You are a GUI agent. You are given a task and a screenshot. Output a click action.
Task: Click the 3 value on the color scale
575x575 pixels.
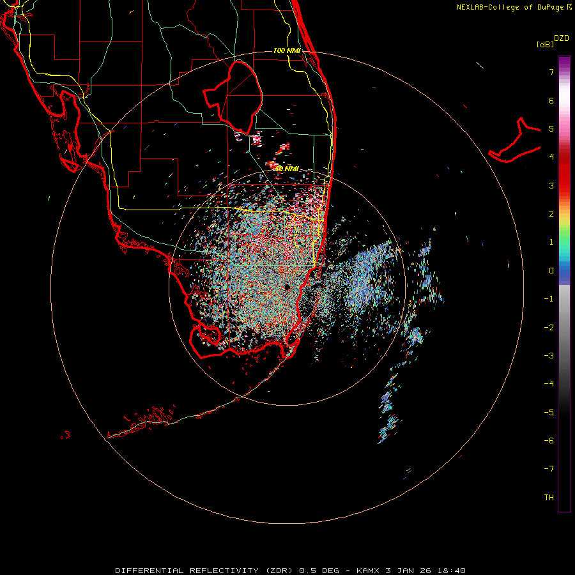coord(551,185)
